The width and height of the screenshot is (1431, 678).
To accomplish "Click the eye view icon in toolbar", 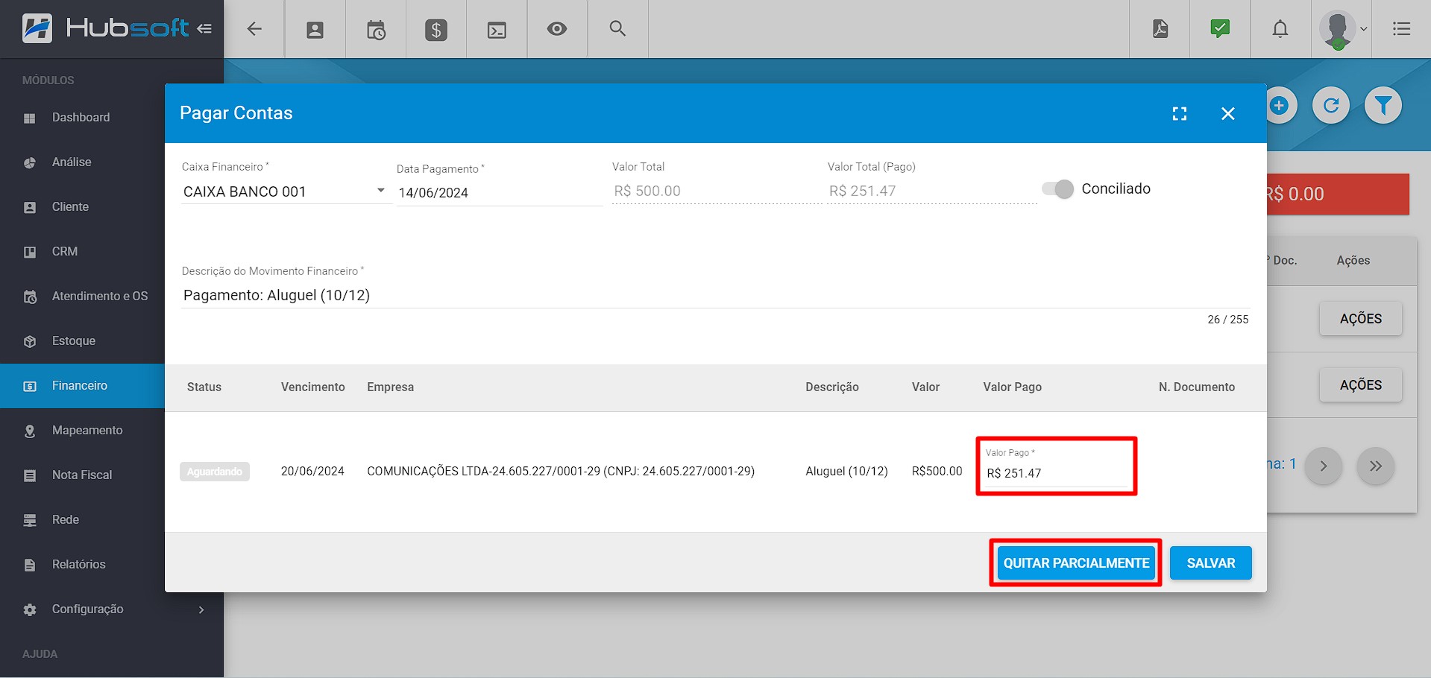I will [x=557, y=29].
